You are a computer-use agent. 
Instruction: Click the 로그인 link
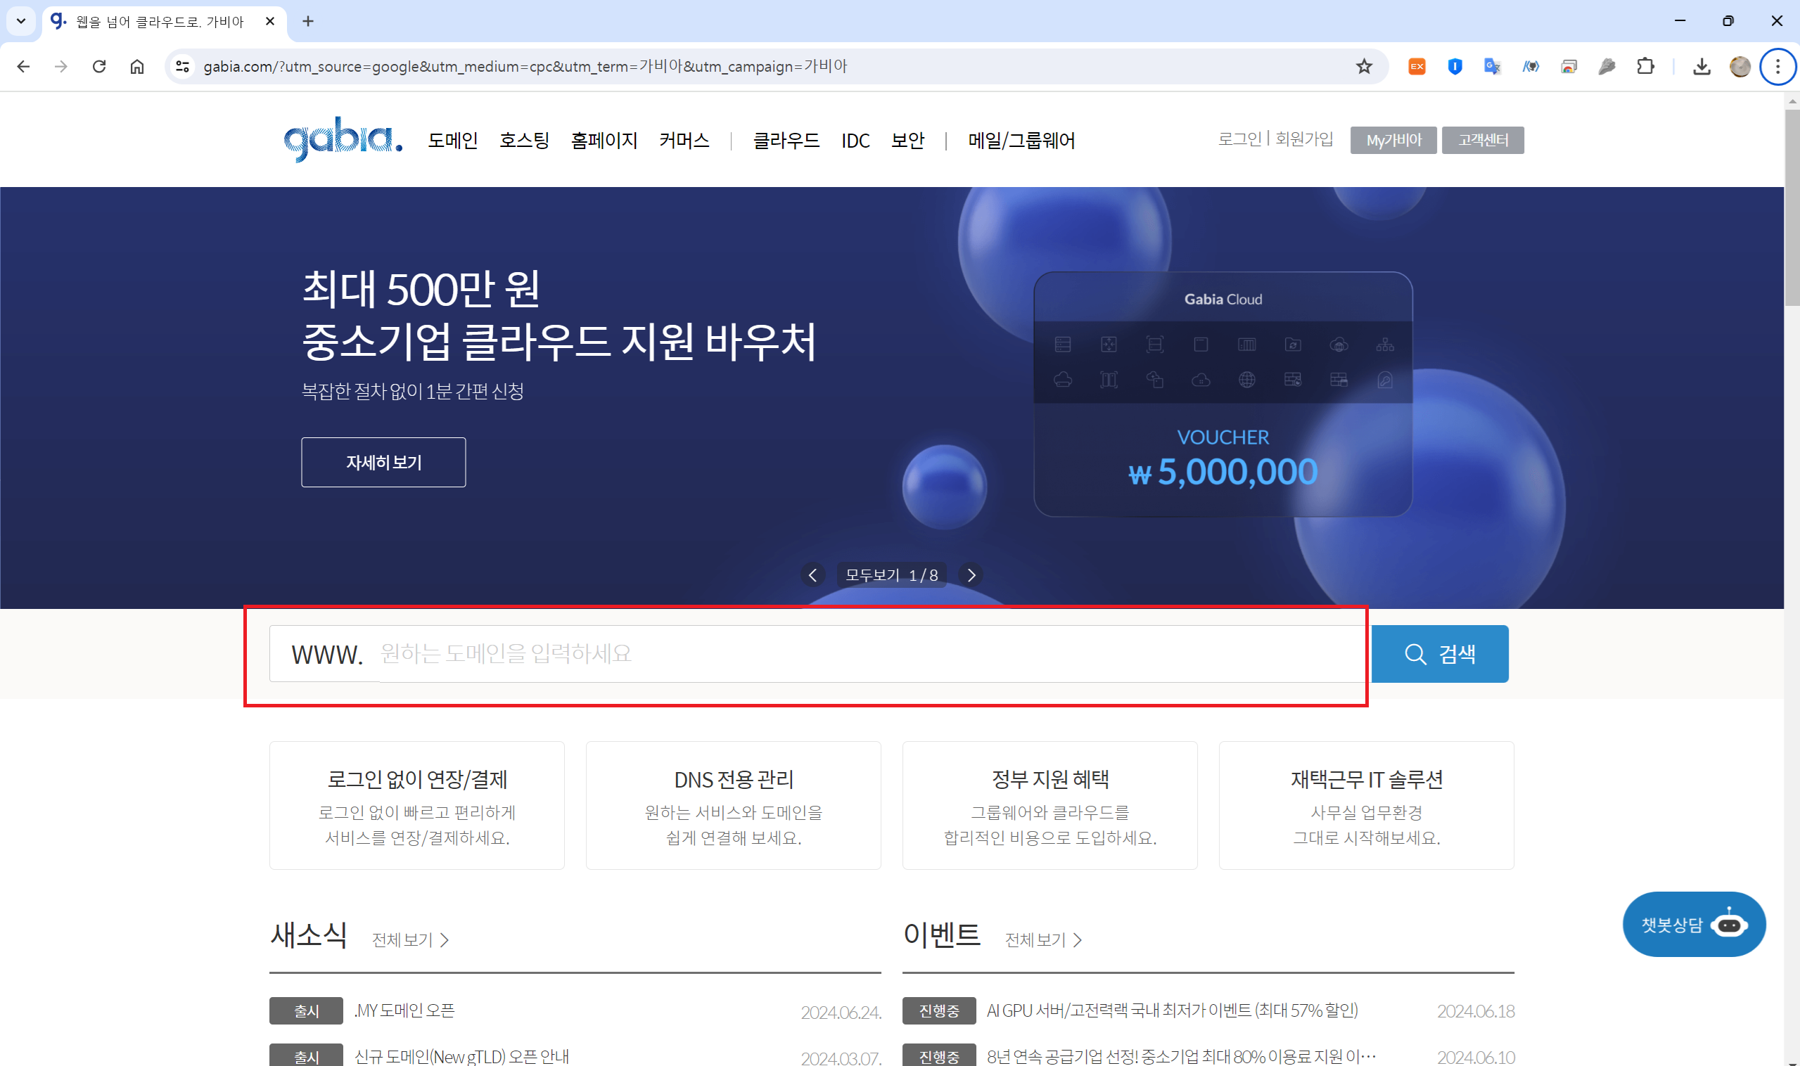[x=1239, y=139]
